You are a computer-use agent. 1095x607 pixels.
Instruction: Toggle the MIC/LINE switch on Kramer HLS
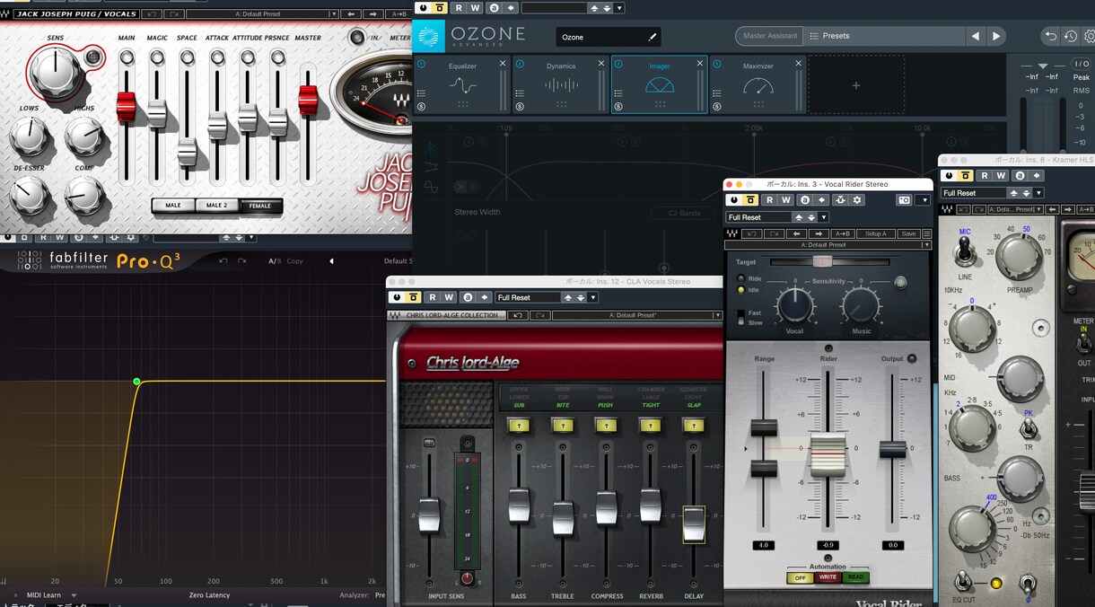pyautogui.click(x=965, y=253)
